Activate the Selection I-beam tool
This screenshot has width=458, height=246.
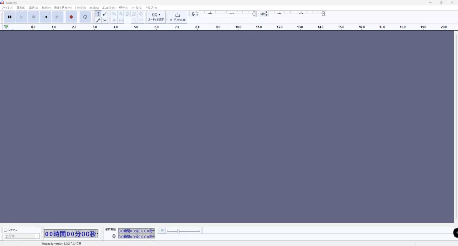coord(98,14)
